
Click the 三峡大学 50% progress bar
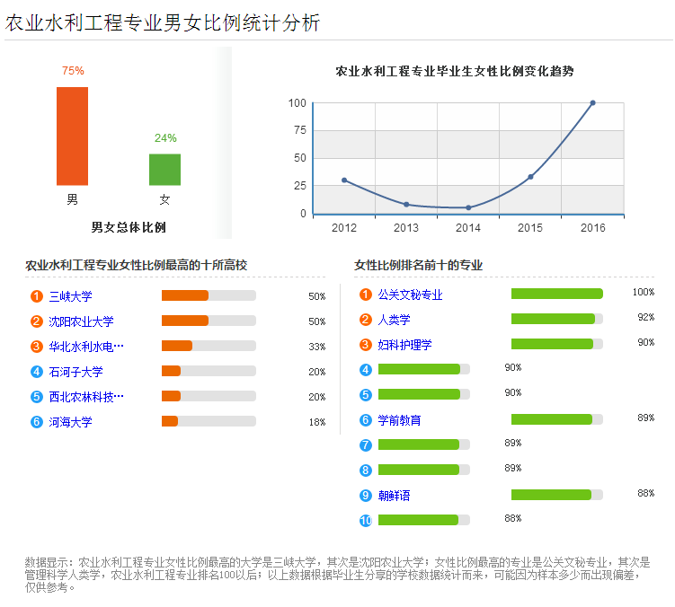[x=209, y=295]
